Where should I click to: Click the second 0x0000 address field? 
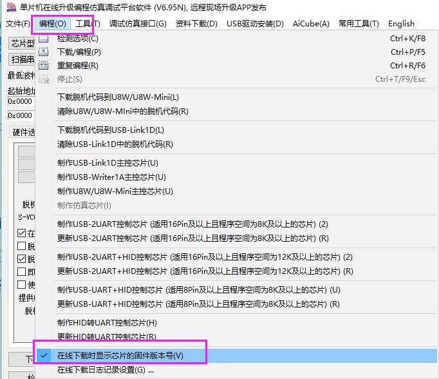[21, 115]
